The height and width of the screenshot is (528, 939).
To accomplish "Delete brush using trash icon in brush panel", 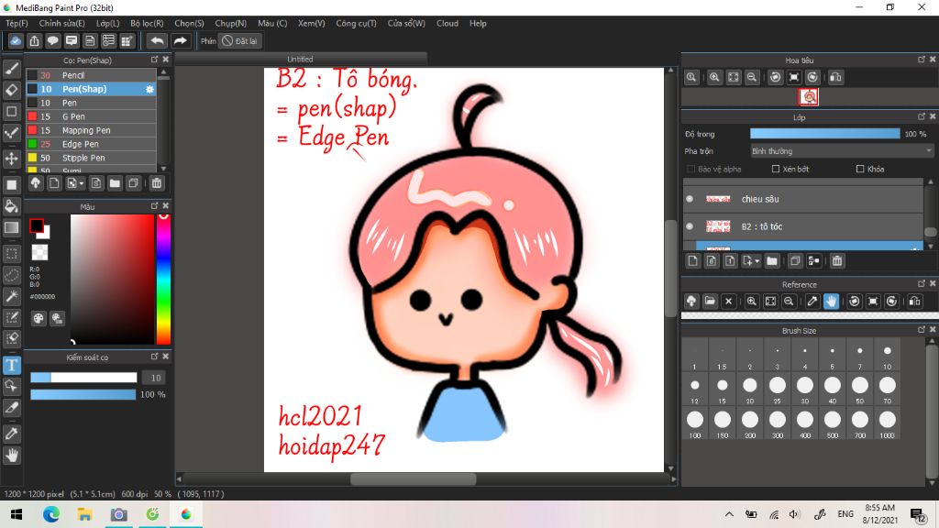I will 156,183.
